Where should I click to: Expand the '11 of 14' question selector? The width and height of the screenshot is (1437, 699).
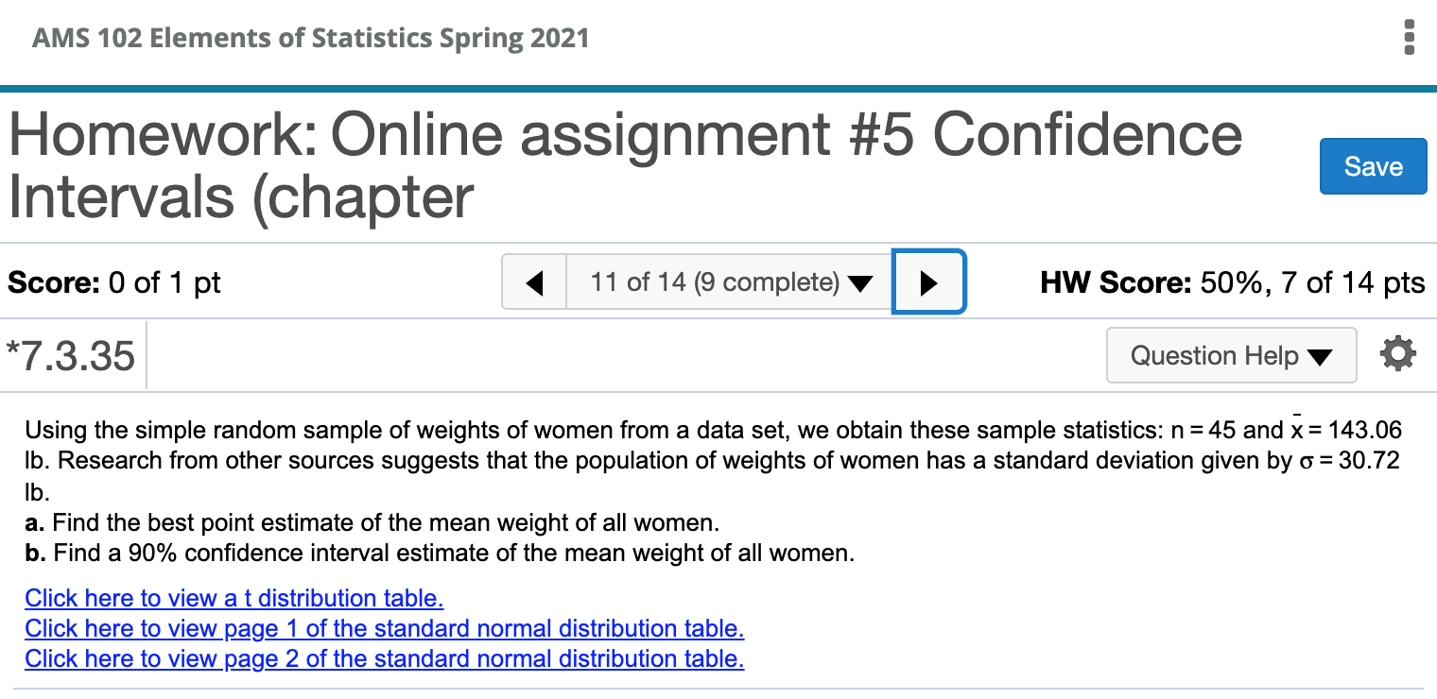pyautogui.click(x=729, y=282)
